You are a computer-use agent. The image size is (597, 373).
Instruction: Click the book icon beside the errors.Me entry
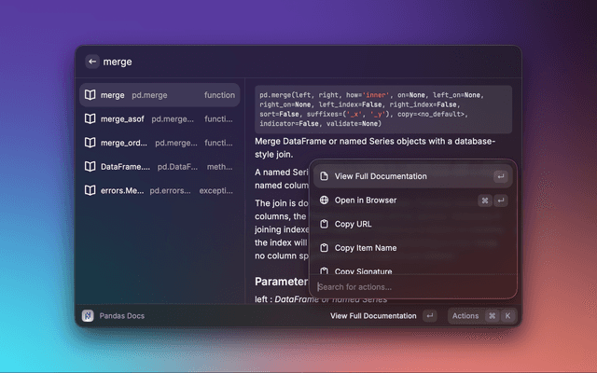coord(90,190)
